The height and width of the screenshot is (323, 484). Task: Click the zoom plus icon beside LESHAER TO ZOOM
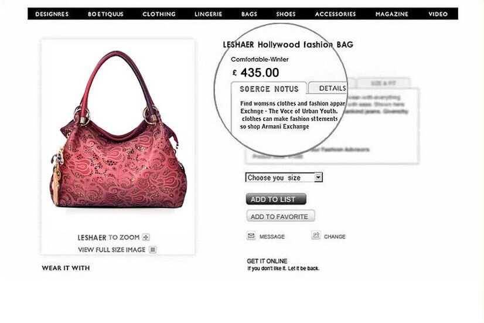click(x=146, y=237)
